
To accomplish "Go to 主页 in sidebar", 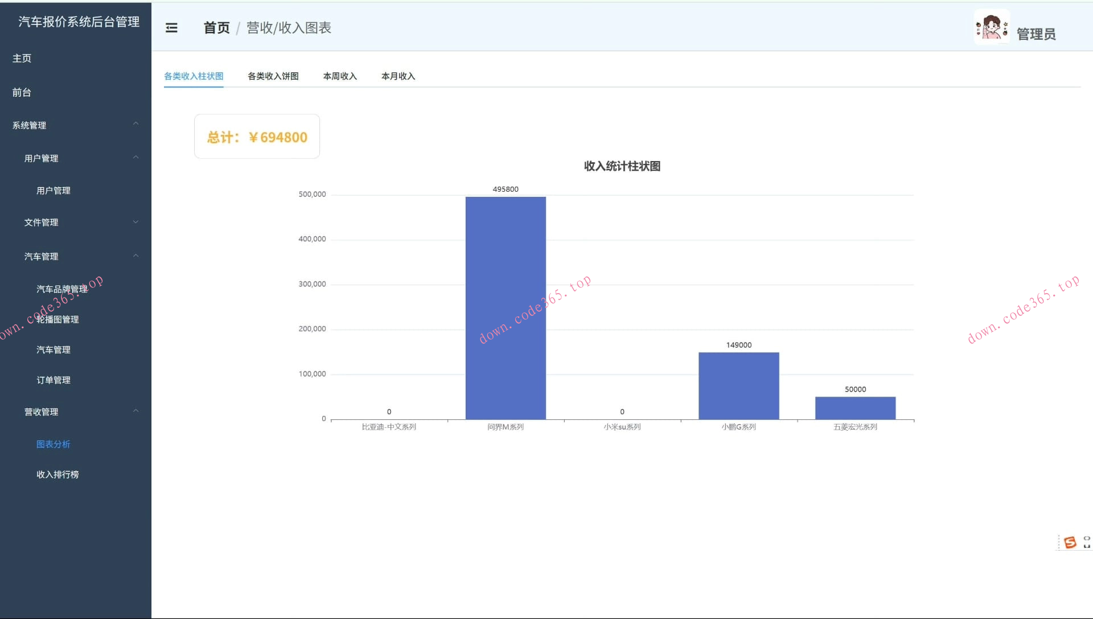I will click(22, 58).
